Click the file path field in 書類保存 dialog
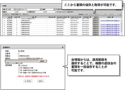Viewport: 125px width, 90px height. (22, 61)
